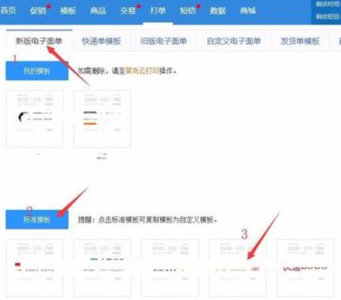Open the second template with orange bar

[102, 119]
